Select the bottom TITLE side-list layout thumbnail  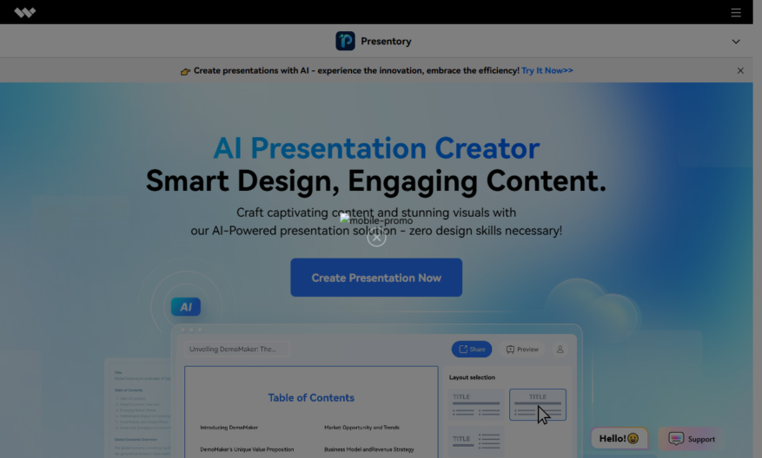pyautogui.click(x=476, y=441)
